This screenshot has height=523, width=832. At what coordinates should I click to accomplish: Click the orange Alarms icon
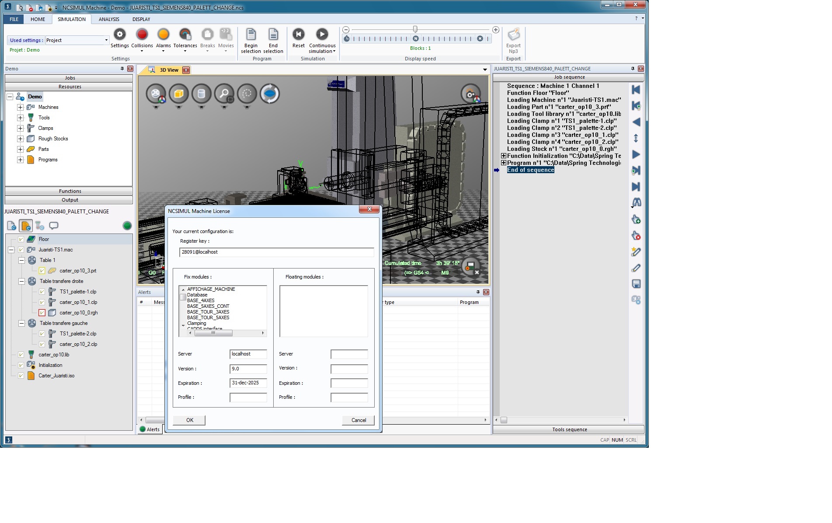coord(163,35)
